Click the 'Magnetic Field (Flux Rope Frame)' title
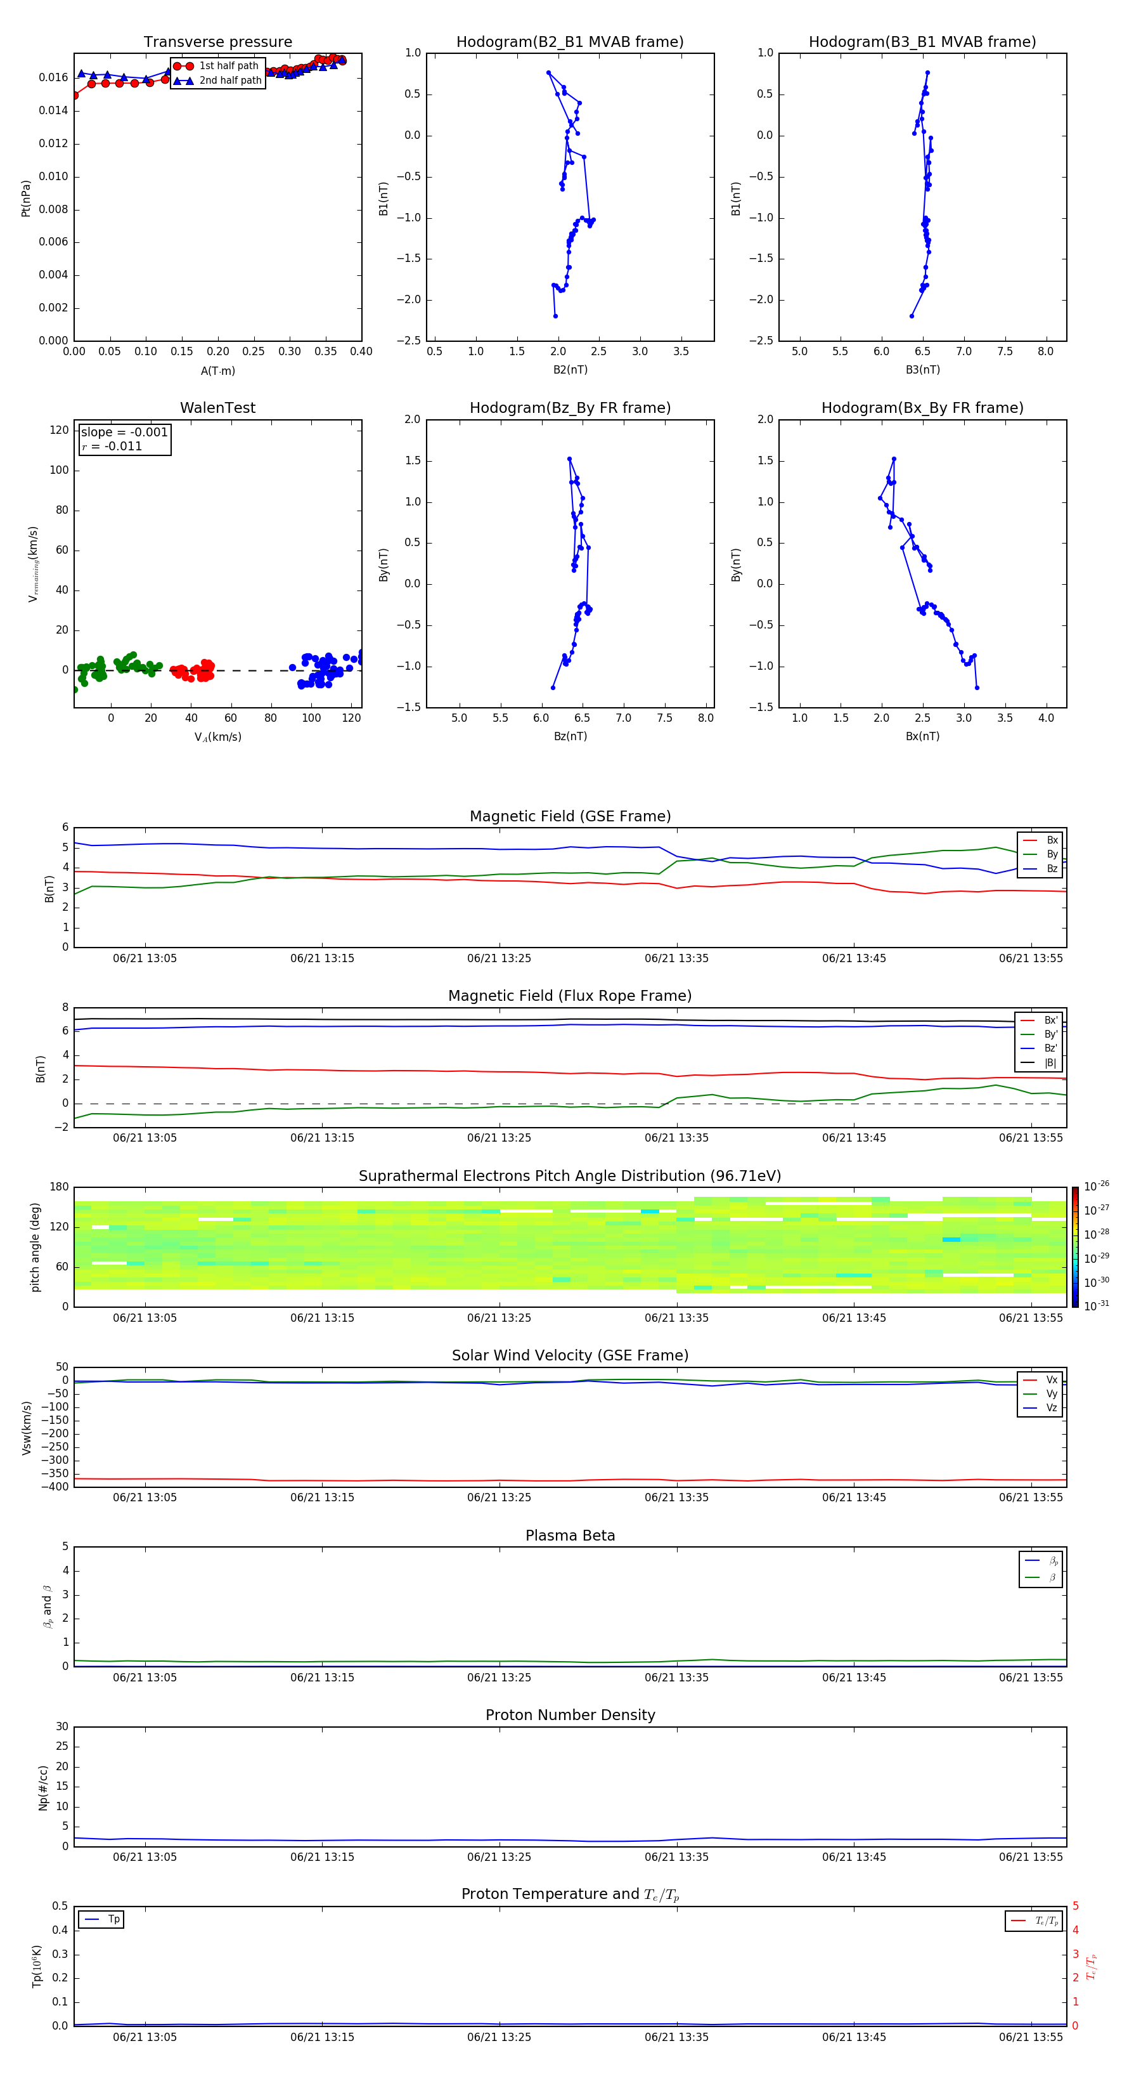Viewport: 1141px width, 2093px height. coord(570,996)
